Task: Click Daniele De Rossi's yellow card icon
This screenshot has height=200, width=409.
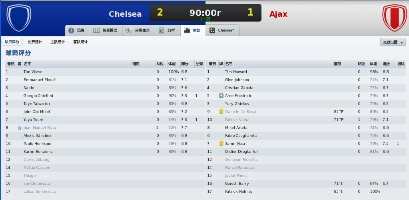Action: coord(221,112)
